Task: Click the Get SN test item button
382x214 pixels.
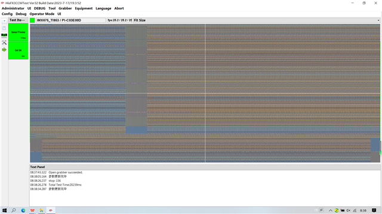Action: click(x=19, y=51)
